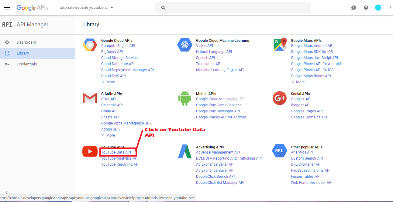393x202 pixels.
Task: Open Google Maps Roads API link
Action: [311, 76]
